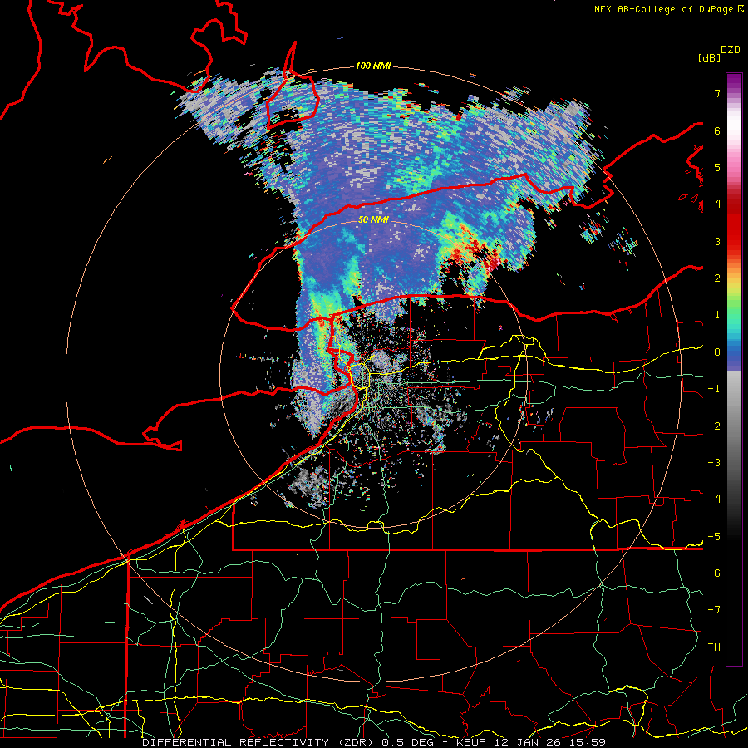Screen dimensions: 748x748
Task: Click the 6 value on color scale
Action: [x=717, y=130]
